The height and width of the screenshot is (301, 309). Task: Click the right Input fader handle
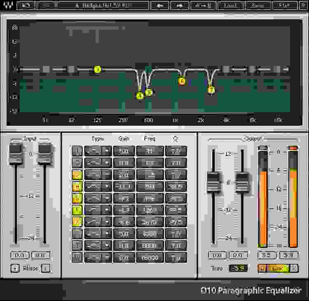click(x=45, y=154)
